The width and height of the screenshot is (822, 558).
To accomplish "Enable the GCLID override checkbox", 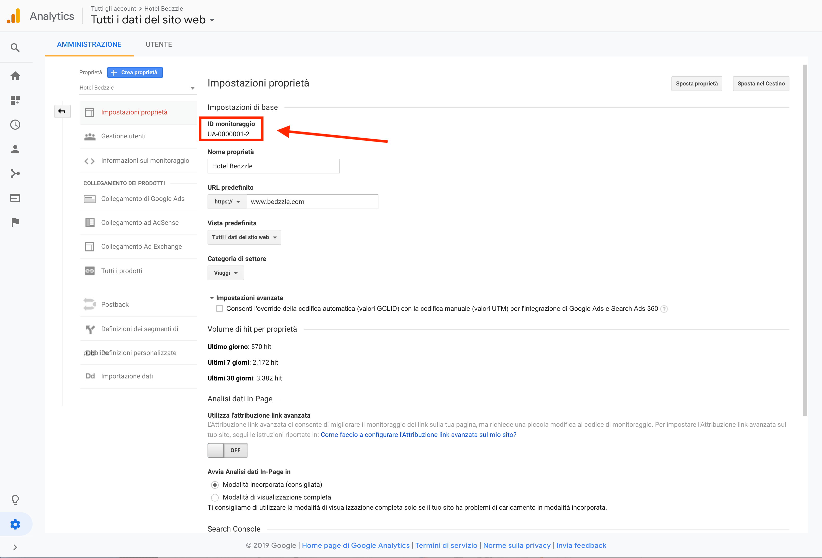I will pyautogui.click(x=219, y=309).
